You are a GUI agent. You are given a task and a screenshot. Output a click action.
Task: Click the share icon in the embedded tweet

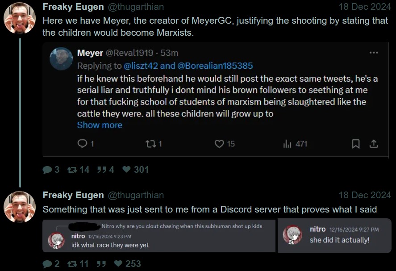pyautogui.click(x=374, y=144)
